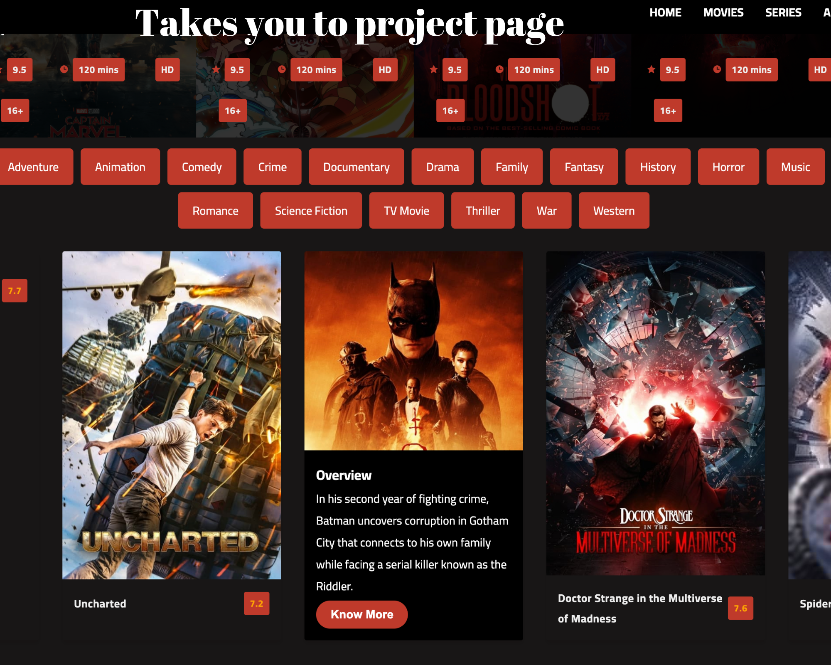Select the Western genre tag

coord(614,210)
